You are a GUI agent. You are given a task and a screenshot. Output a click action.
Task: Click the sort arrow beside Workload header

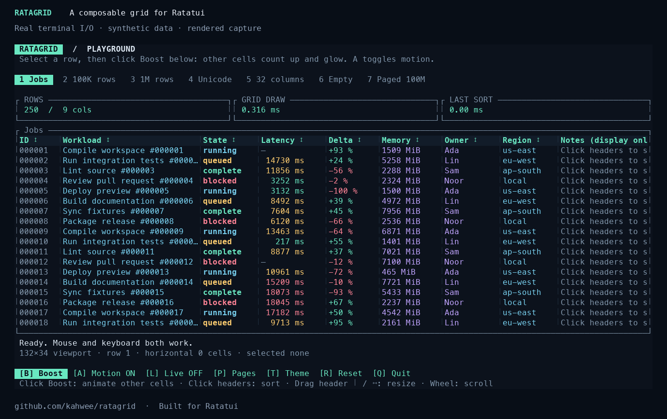pyautogui.click(x=108, y=140)
